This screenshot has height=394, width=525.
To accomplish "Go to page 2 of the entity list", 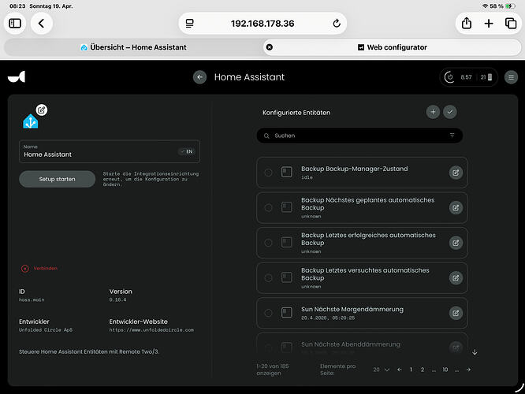I will click(423, 369).
